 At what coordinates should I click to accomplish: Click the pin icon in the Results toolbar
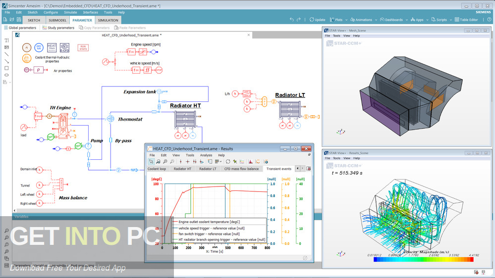(235, 161)
